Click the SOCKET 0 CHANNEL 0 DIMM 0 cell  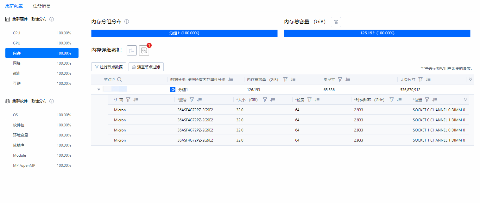point(439,110)
